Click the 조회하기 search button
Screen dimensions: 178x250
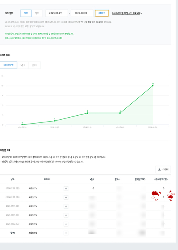click(x=102, y=13)
